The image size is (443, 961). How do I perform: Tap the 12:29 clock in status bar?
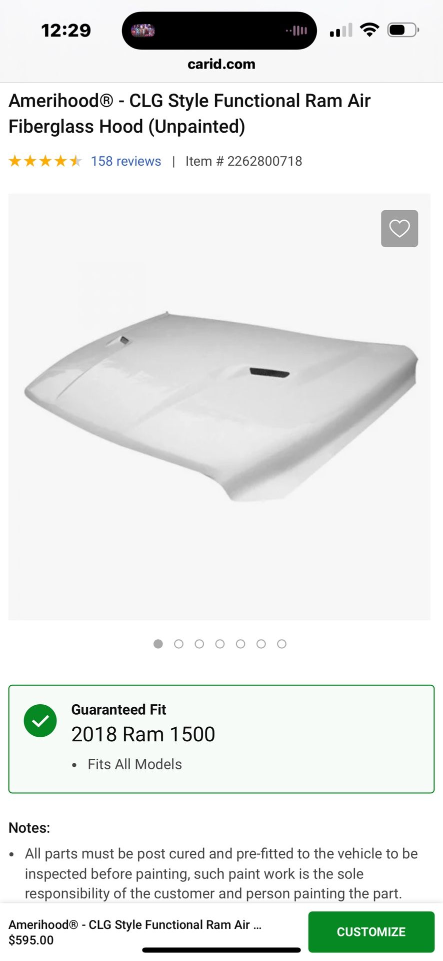(66, 31)
